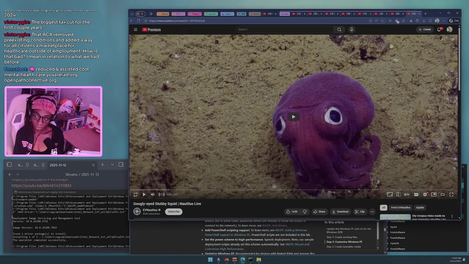Click the player screenshot frame icon
469x264 pixels.
tap(390, 194)
